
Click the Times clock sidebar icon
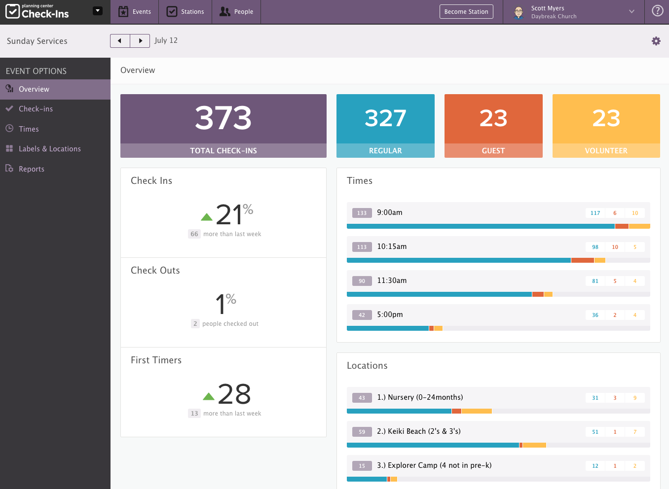pos(9,128)
